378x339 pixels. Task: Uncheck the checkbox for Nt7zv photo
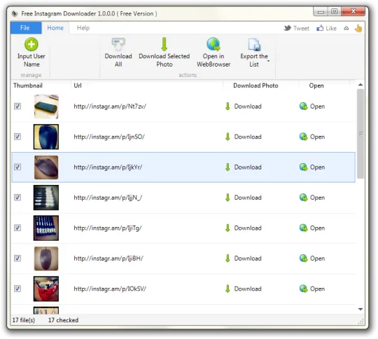[17, 106]
